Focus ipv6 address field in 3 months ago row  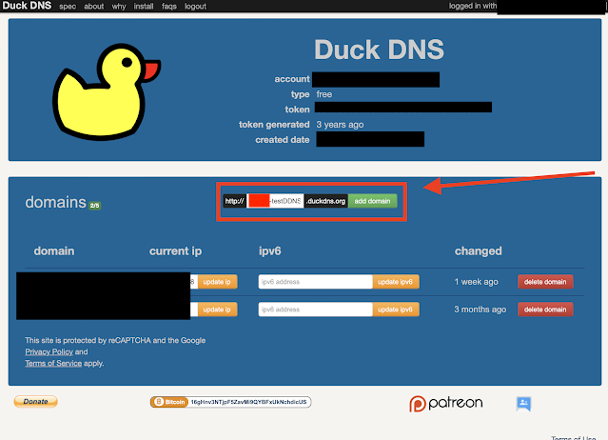[316, 310]
